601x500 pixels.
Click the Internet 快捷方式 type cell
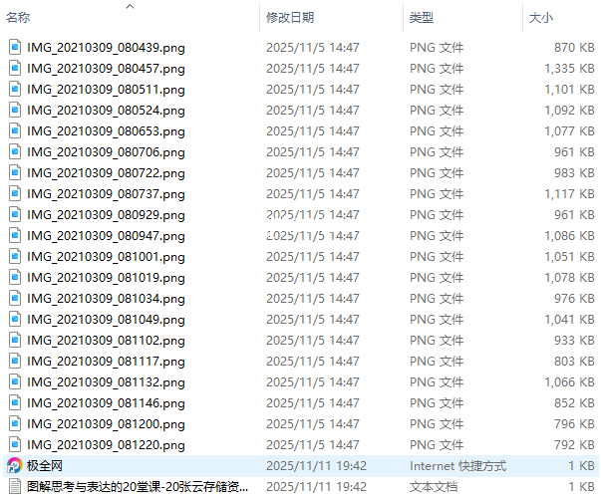(x=458, y=465)
